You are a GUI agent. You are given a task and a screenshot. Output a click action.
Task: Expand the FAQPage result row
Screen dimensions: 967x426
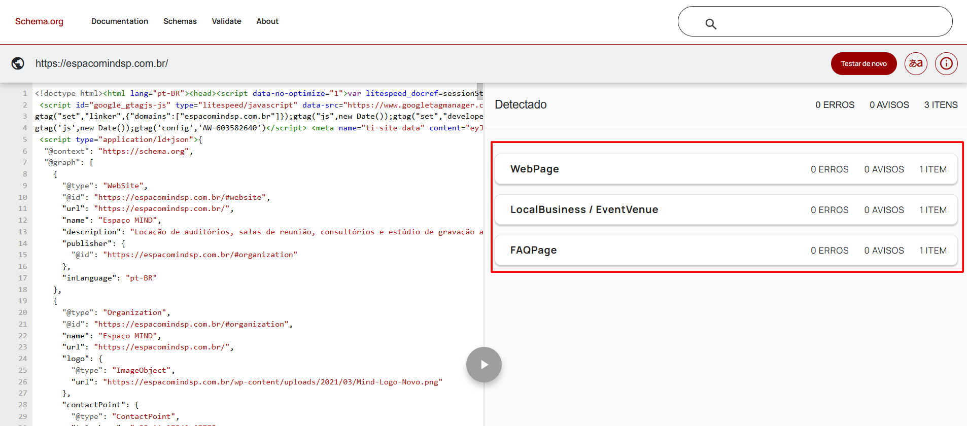pyautogui.click(x=726, y=251)
